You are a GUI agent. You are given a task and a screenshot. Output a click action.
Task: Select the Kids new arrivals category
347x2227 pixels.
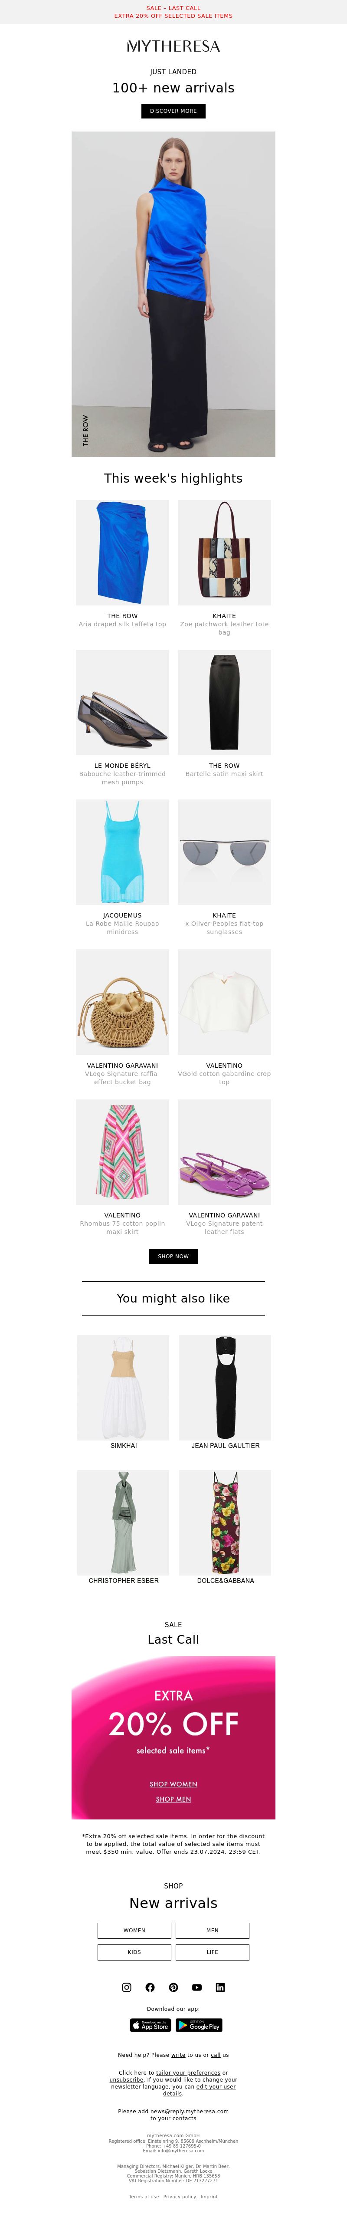tap(134, 1952)
